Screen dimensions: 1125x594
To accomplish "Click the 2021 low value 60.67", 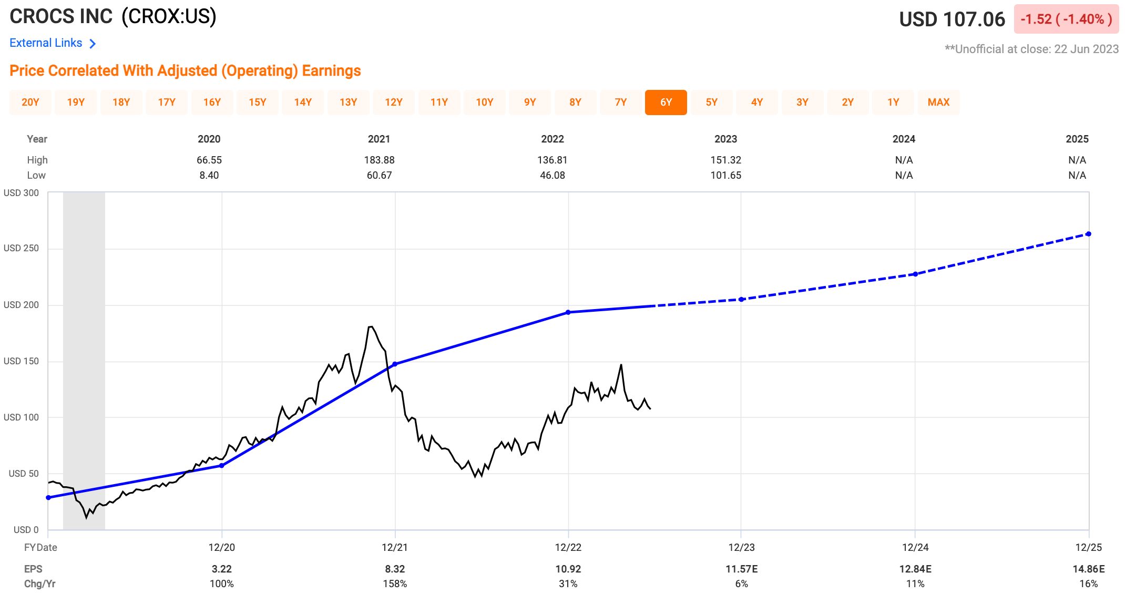I will pyautogui.click(x=379, y=175).
